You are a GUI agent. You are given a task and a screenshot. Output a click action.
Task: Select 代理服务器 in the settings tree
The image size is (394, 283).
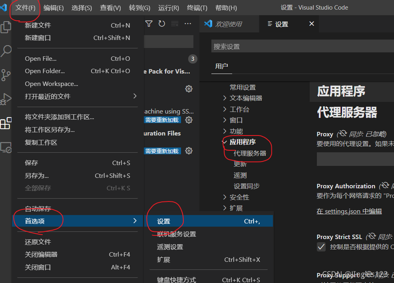coord(250,153)
